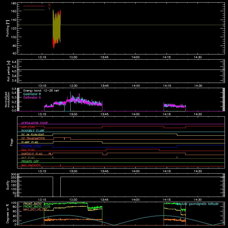Click the 180 tick on Pointing axis
The height and width of the screenshot is (228, 228).
point(14,3)
